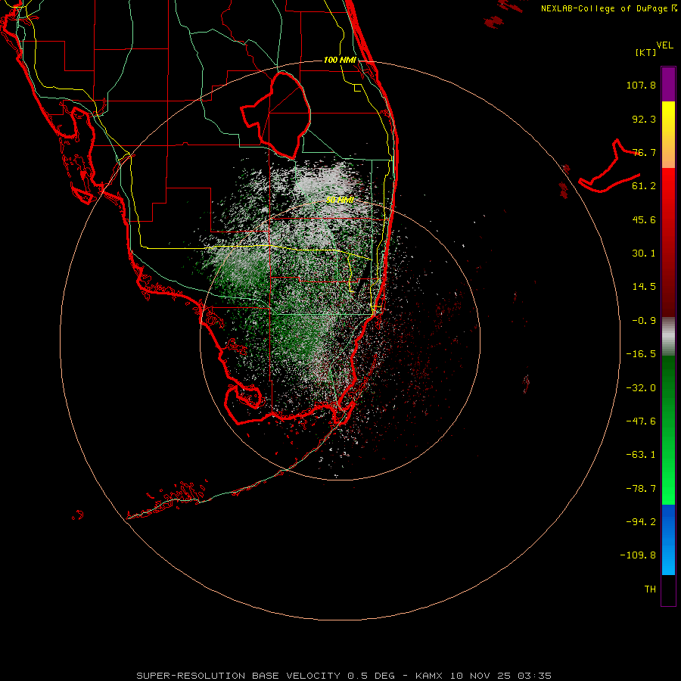Pick the green segment of the velocity bar
This screenshot has width=681, height=681.
coord(668,430)
